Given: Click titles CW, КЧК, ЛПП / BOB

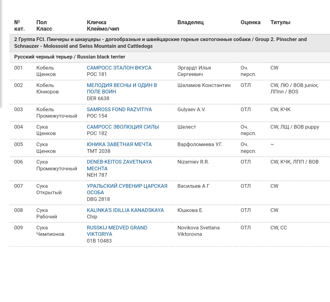Looking at the screenshot, I should click(295, 162).
